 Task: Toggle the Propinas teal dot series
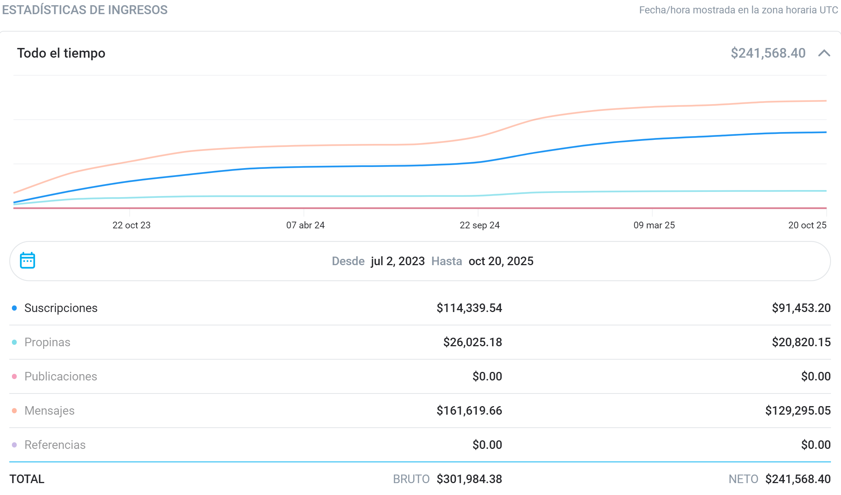14,342
